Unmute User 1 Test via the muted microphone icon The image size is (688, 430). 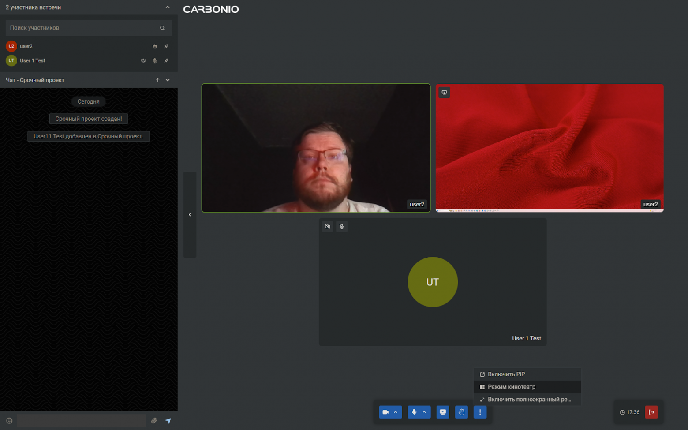pos(155,60)
